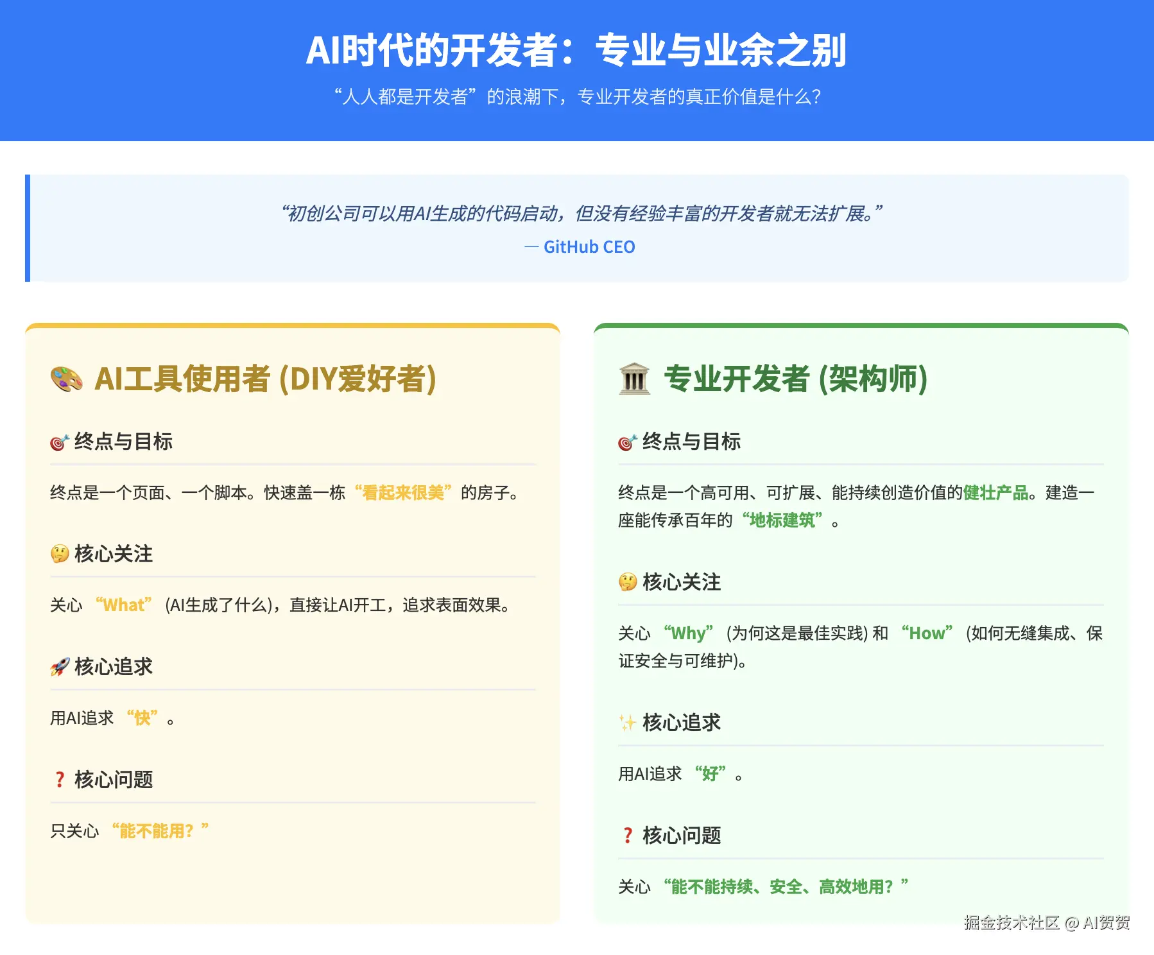1154x955 pixels.
Task: Click the rocket emoji beside 核心追求
Action: pos(60,667)
